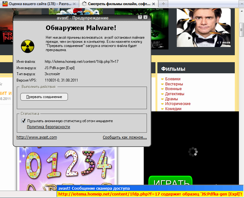Select the Смотреть фильмы онлайн tab

pos(119,4)
